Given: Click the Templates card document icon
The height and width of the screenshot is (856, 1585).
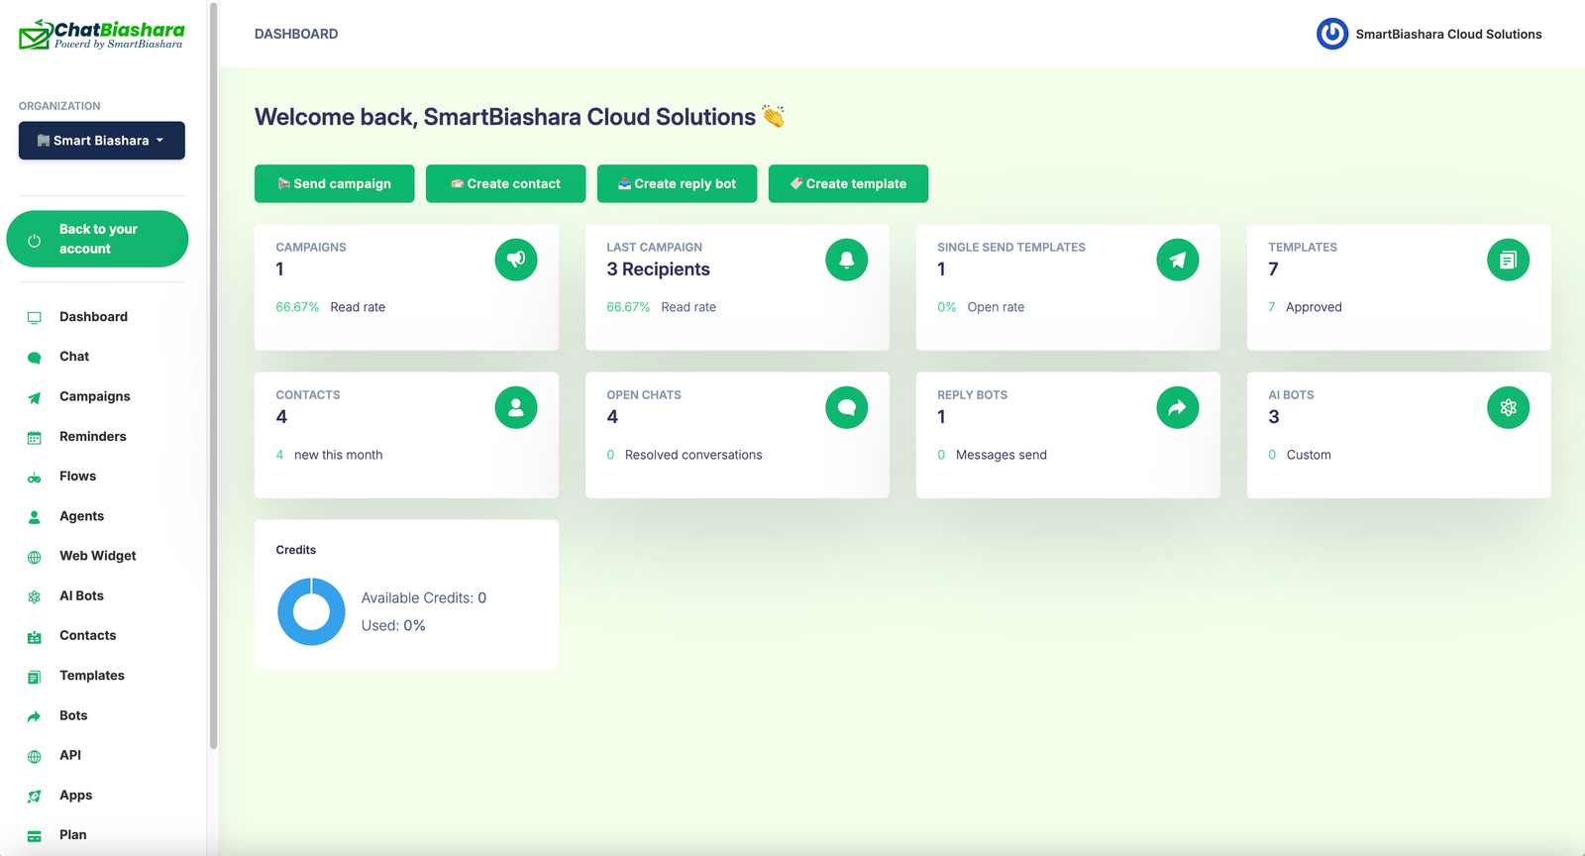Looking at the screenshot, I should (x=1509, y=260).
